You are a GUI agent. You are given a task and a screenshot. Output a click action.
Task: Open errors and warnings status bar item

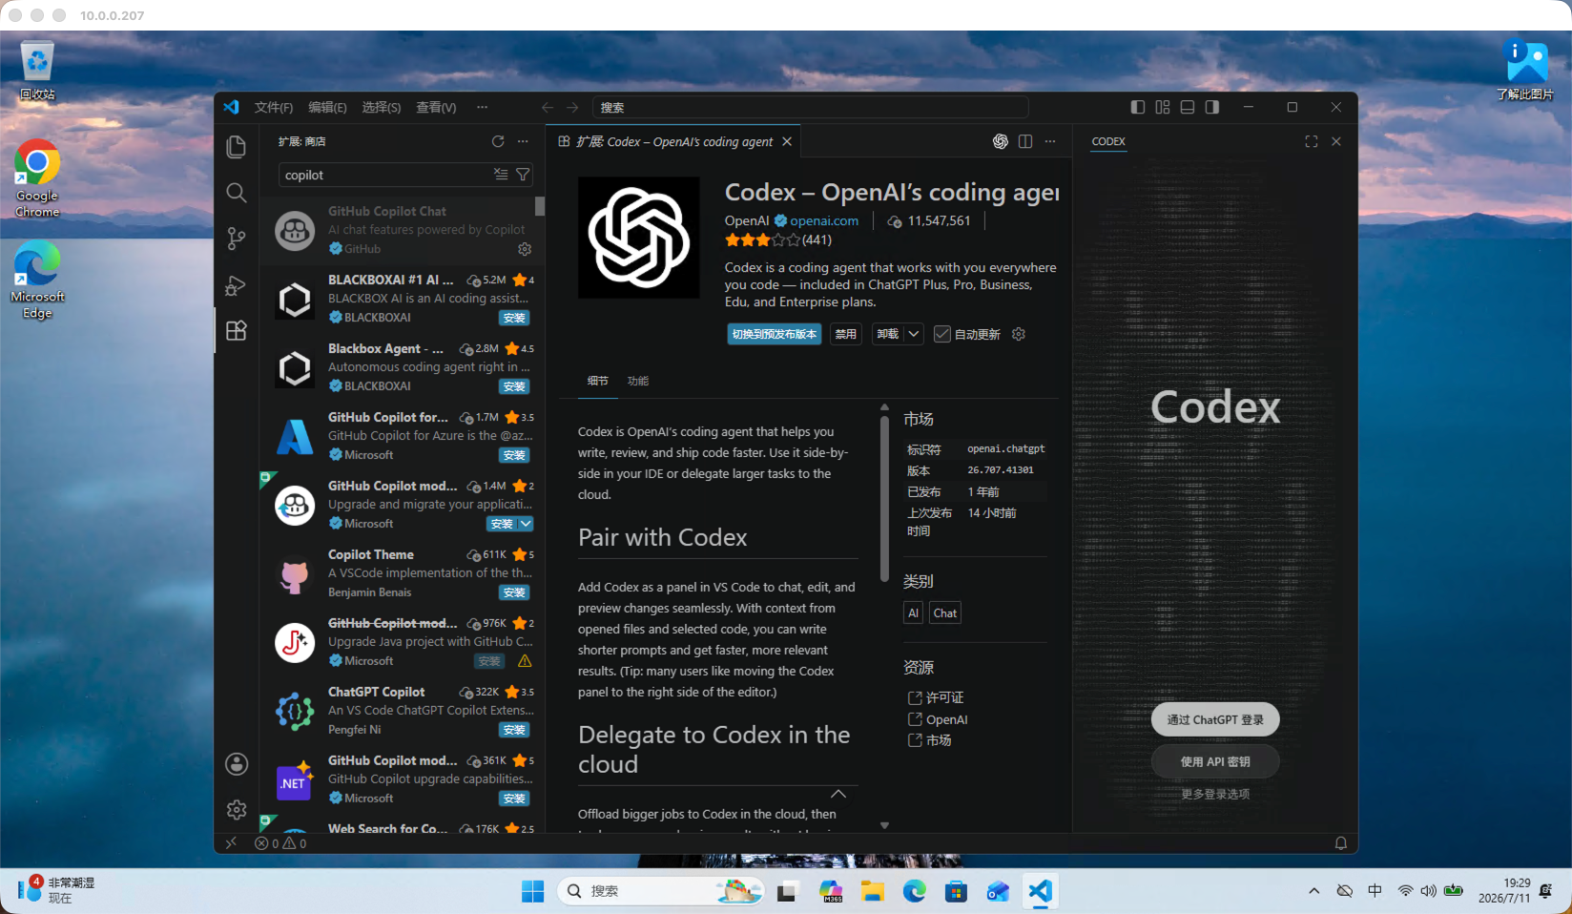[281, 843]
